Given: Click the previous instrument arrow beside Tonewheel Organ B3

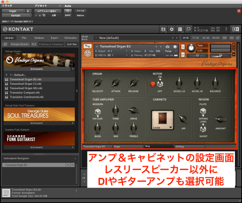Looking at the screenshot, I should click(x=156, y=47).
